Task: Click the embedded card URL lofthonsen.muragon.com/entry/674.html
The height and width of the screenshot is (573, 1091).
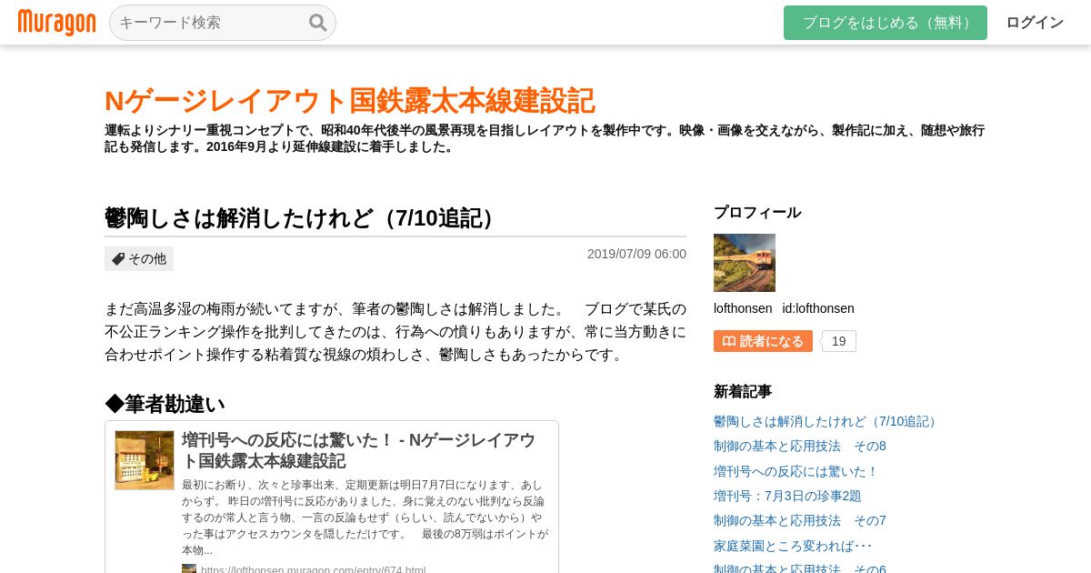Action: 313,569
